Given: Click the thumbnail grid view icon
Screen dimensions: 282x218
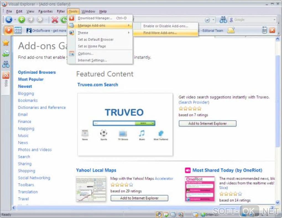Looking at the screenshot, I should (18, 30).
